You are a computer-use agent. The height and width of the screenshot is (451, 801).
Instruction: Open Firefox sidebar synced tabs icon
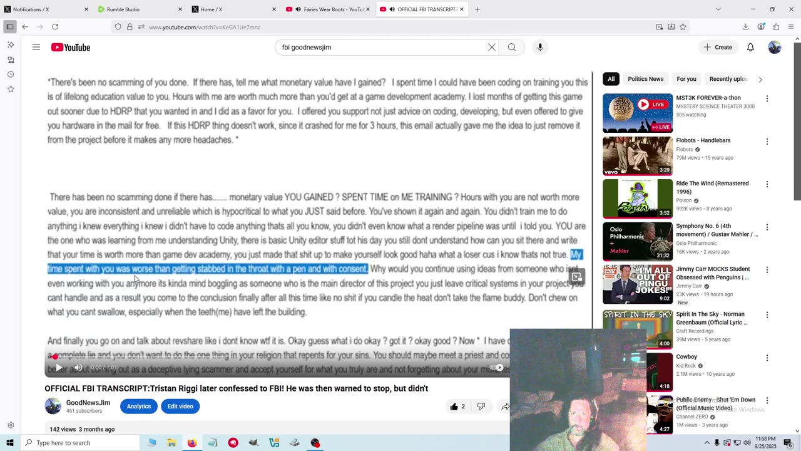11,60
